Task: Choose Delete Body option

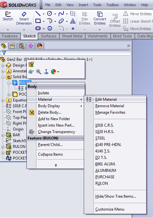Action: tap(56, 112)
